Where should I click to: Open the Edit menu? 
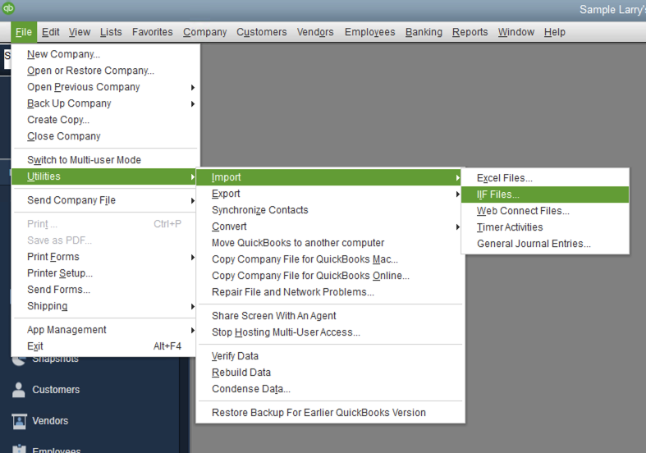point(50,32)
